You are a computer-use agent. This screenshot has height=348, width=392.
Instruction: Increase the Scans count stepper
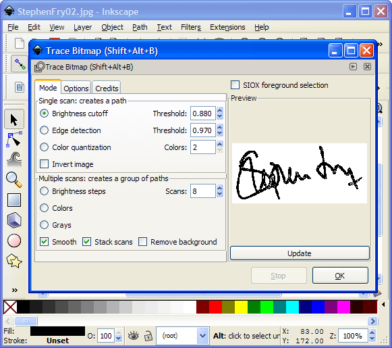click(x=220, y=188)
